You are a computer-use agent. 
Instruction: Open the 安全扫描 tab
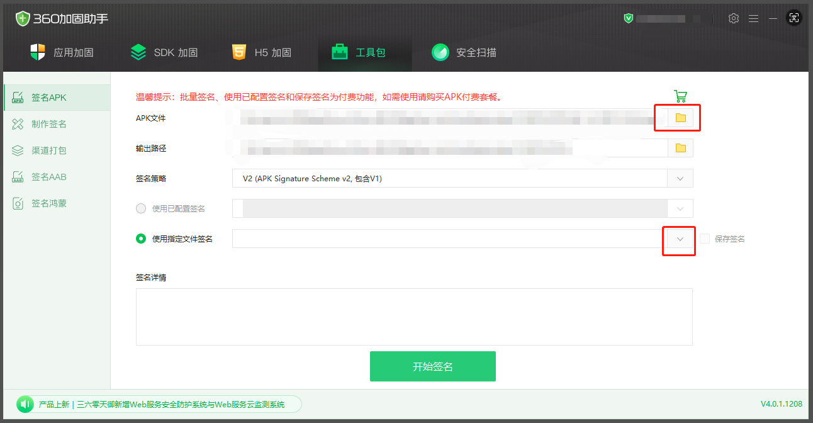pos(464,52)
